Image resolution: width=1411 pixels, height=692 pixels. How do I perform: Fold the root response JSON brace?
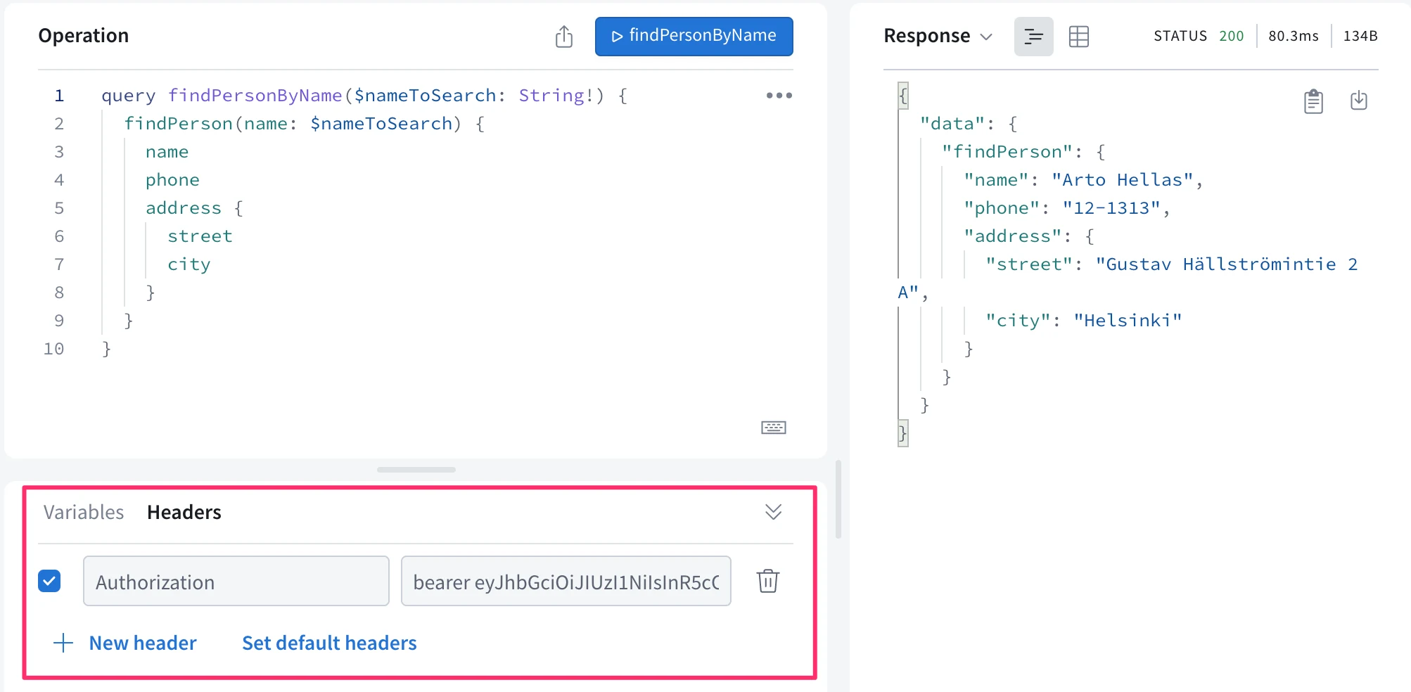point(903,95)
